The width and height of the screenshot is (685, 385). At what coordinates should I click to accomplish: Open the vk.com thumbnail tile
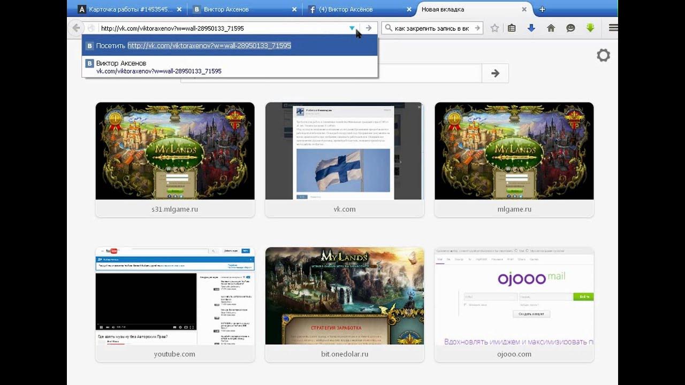pos(345,159)
